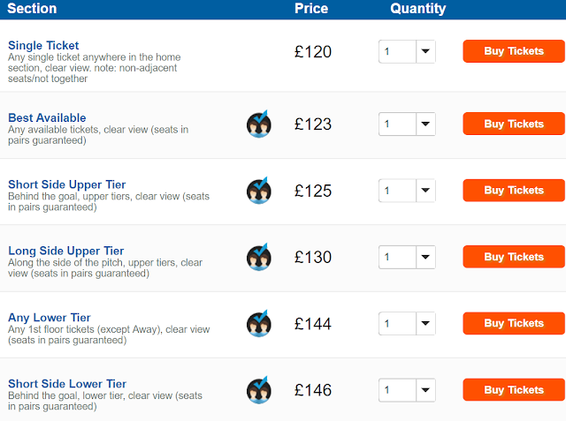
Task: Click the paired seats icon for Short Side Upper Tier
Action: coord(258,191)
